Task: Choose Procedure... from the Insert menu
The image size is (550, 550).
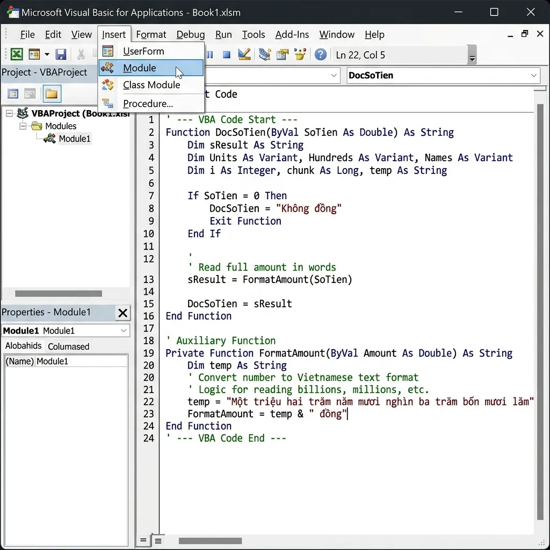Action: (x=151, y=104)
